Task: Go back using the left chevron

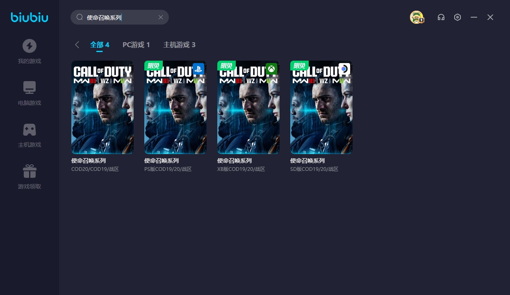Action: (77, 45)
